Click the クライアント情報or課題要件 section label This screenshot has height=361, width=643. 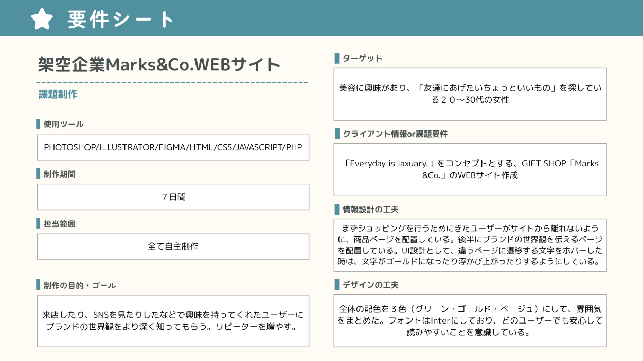point(395,134)
